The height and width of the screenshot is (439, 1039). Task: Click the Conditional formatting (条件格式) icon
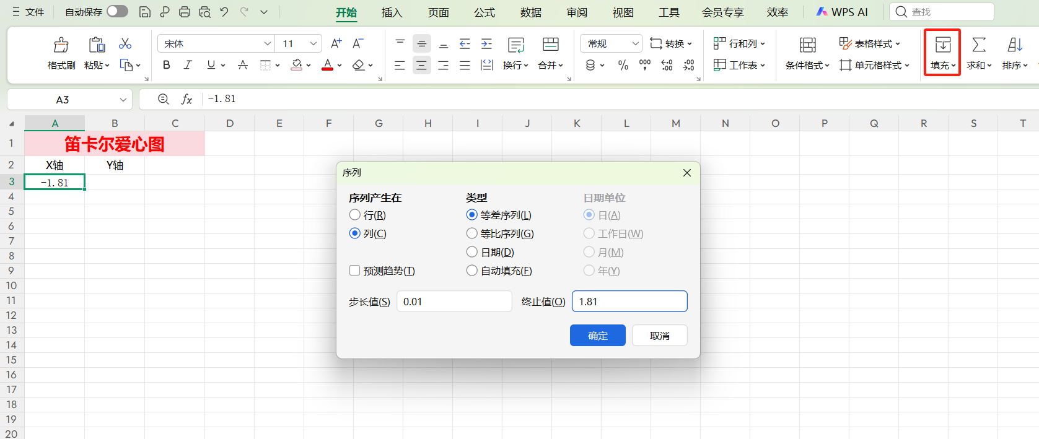(x=807, y=45)
